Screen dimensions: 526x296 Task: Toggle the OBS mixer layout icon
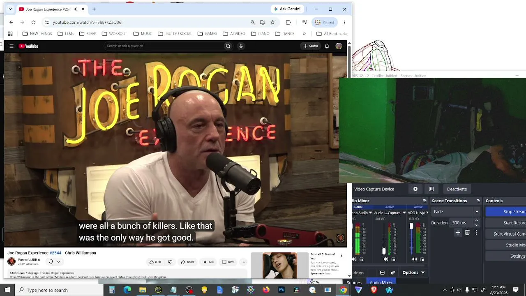click(x=382, y=273)
